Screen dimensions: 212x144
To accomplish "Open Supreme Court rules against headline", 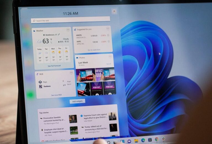I will click(x=95, y=116).
